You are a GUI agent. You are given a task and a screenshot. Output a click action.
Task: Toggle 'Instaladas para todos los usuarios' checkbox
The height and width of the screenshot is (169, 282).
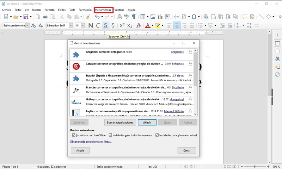pos(111,135)
